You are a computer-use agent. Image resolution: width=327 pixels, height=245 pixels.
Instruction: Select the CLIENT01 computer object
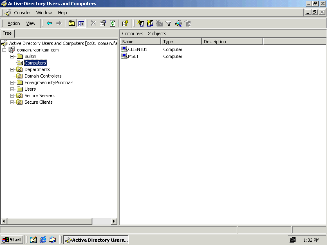(137, 49)
